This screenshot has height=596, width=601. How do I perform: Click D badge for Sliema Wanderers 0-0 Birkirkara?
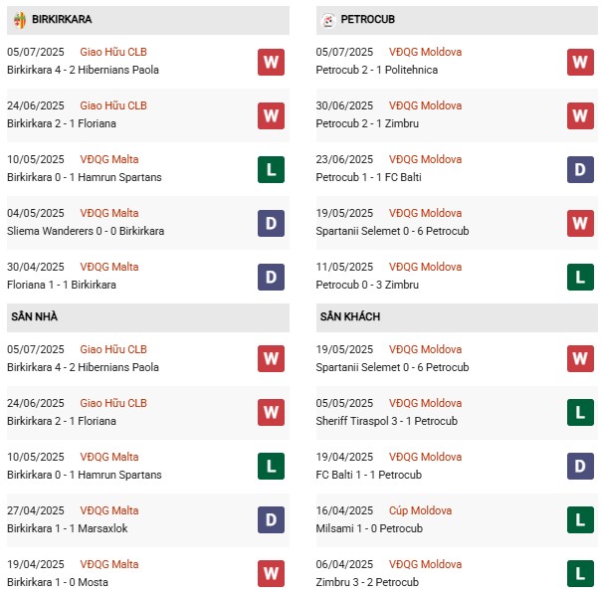270,223
